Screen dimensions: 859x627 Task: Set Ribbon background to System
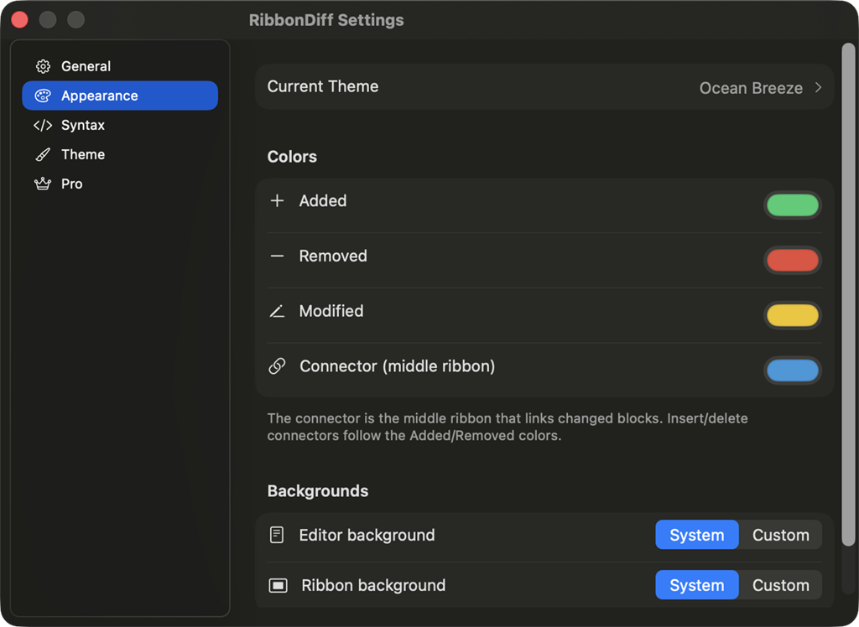click(x=697, y=585)
